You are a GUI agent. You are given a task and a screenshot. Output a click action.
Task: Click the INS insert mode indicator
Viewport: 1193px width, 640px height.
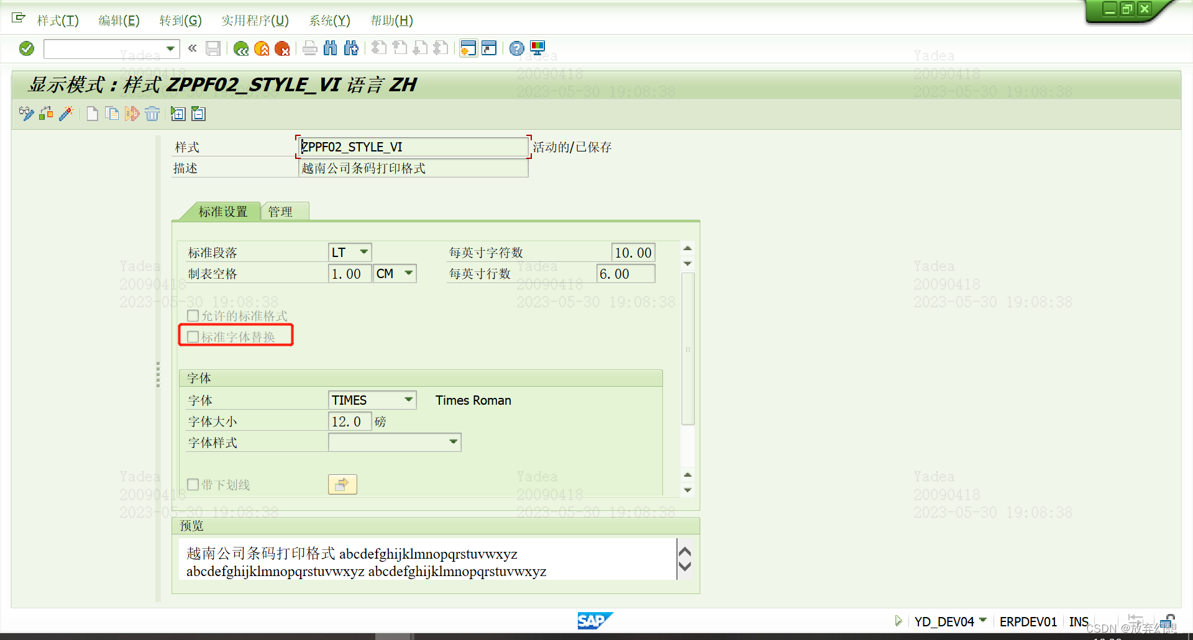(1079, 621)
